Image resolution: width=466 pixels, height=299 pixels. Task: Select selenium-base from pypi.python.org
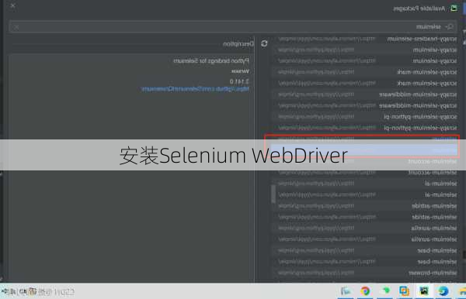(x=365, y=251)
